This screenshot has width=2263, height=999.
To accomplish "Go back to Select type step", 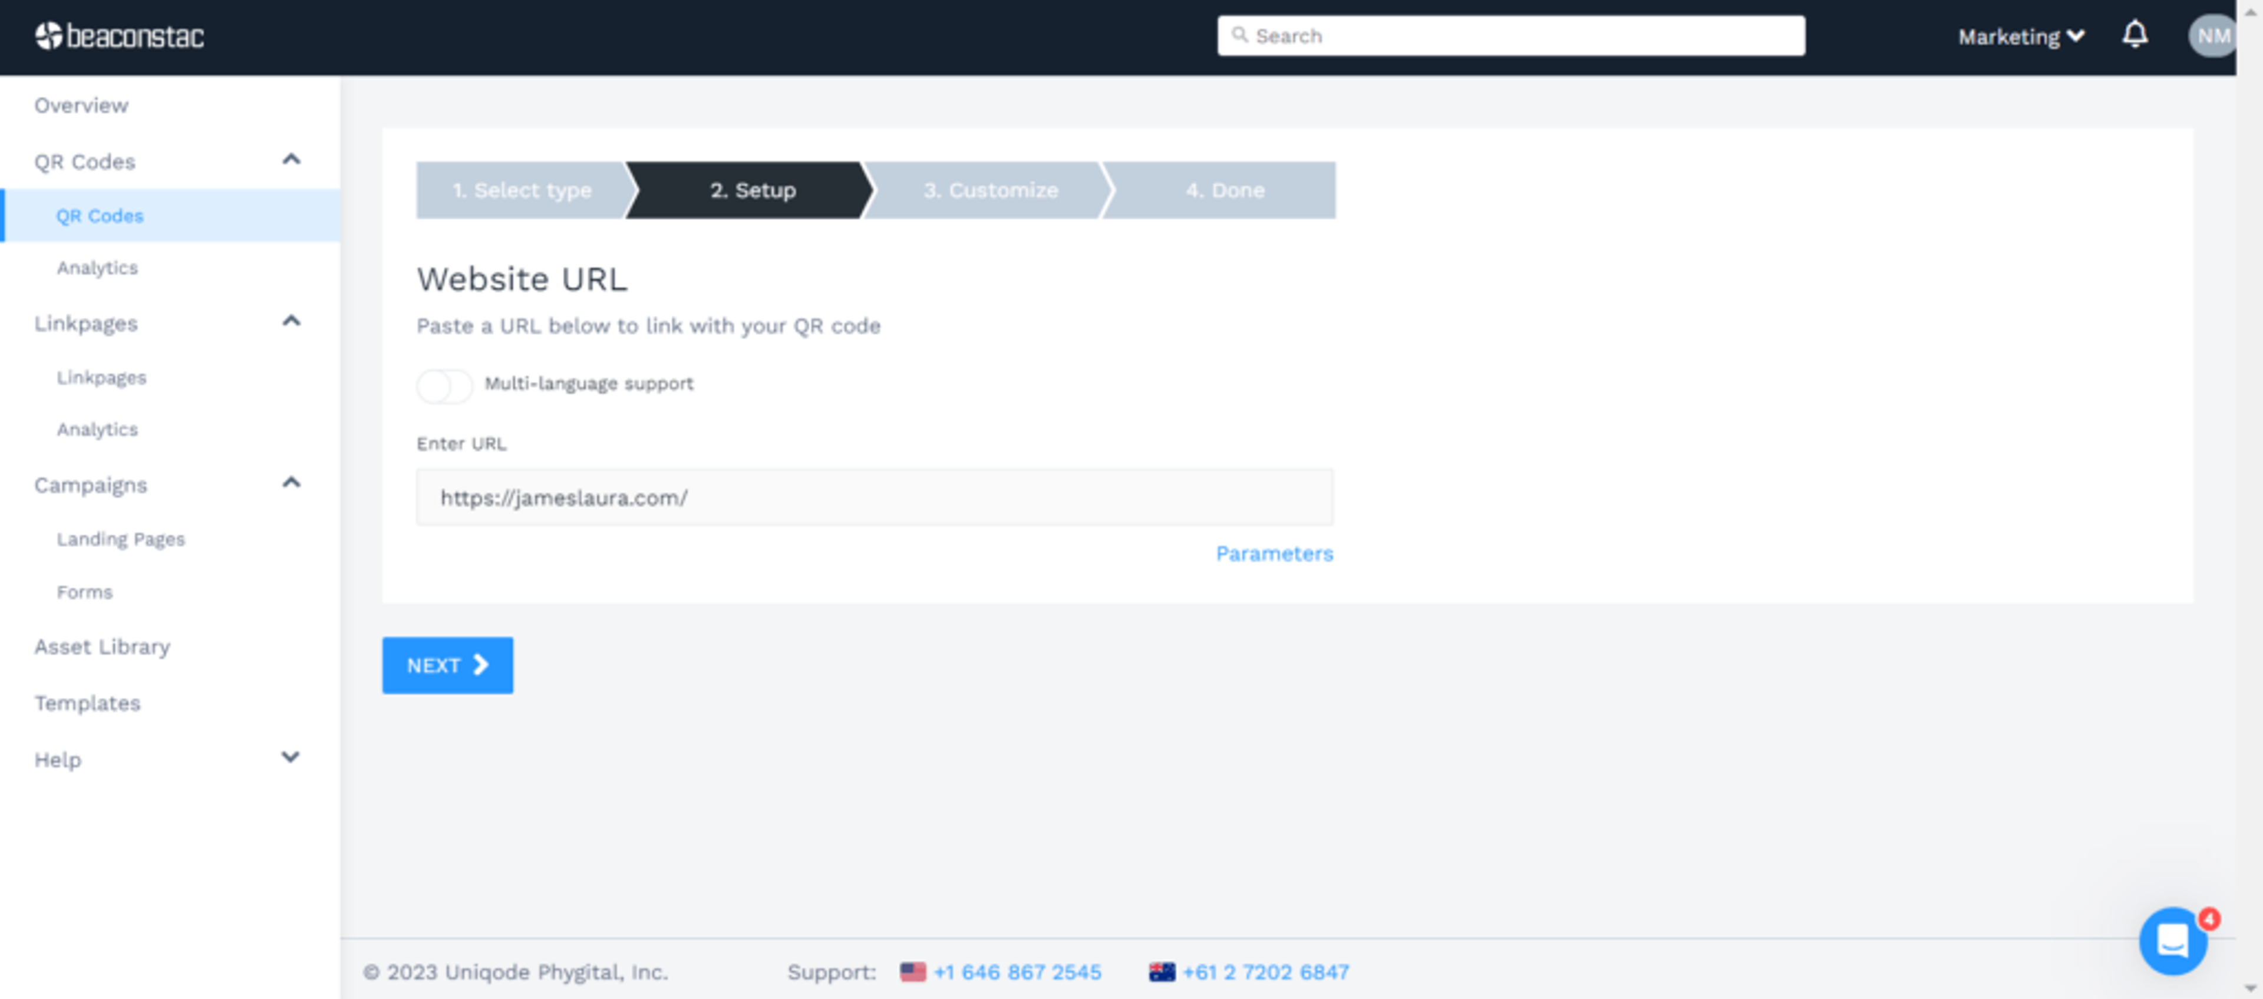I will 522,190.
